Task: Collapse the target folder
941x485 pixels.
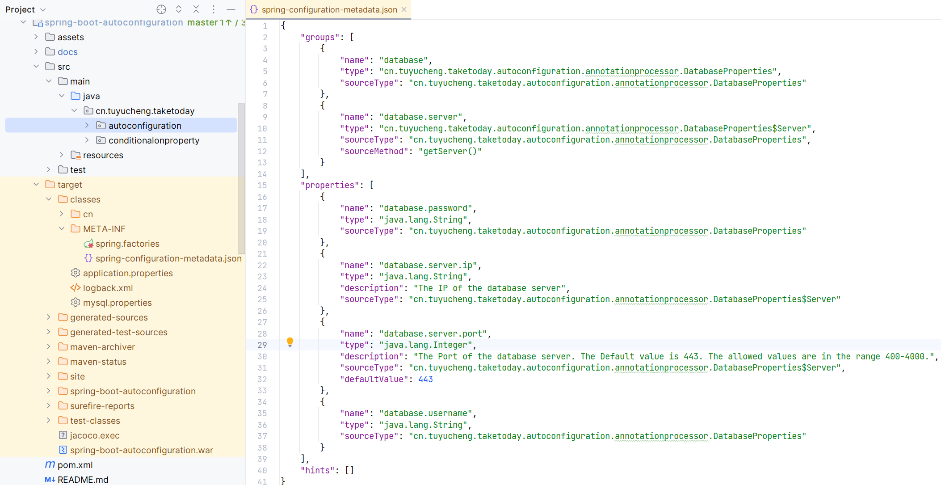Action: 36,185
